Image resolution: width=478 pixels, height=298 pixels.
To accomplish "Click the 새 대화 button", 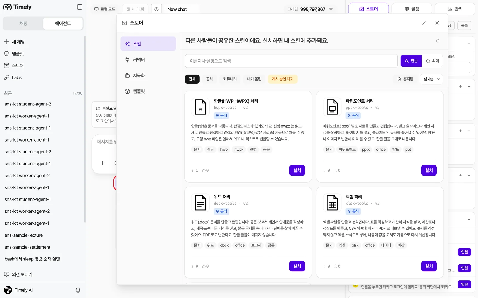I will point(135,9).
